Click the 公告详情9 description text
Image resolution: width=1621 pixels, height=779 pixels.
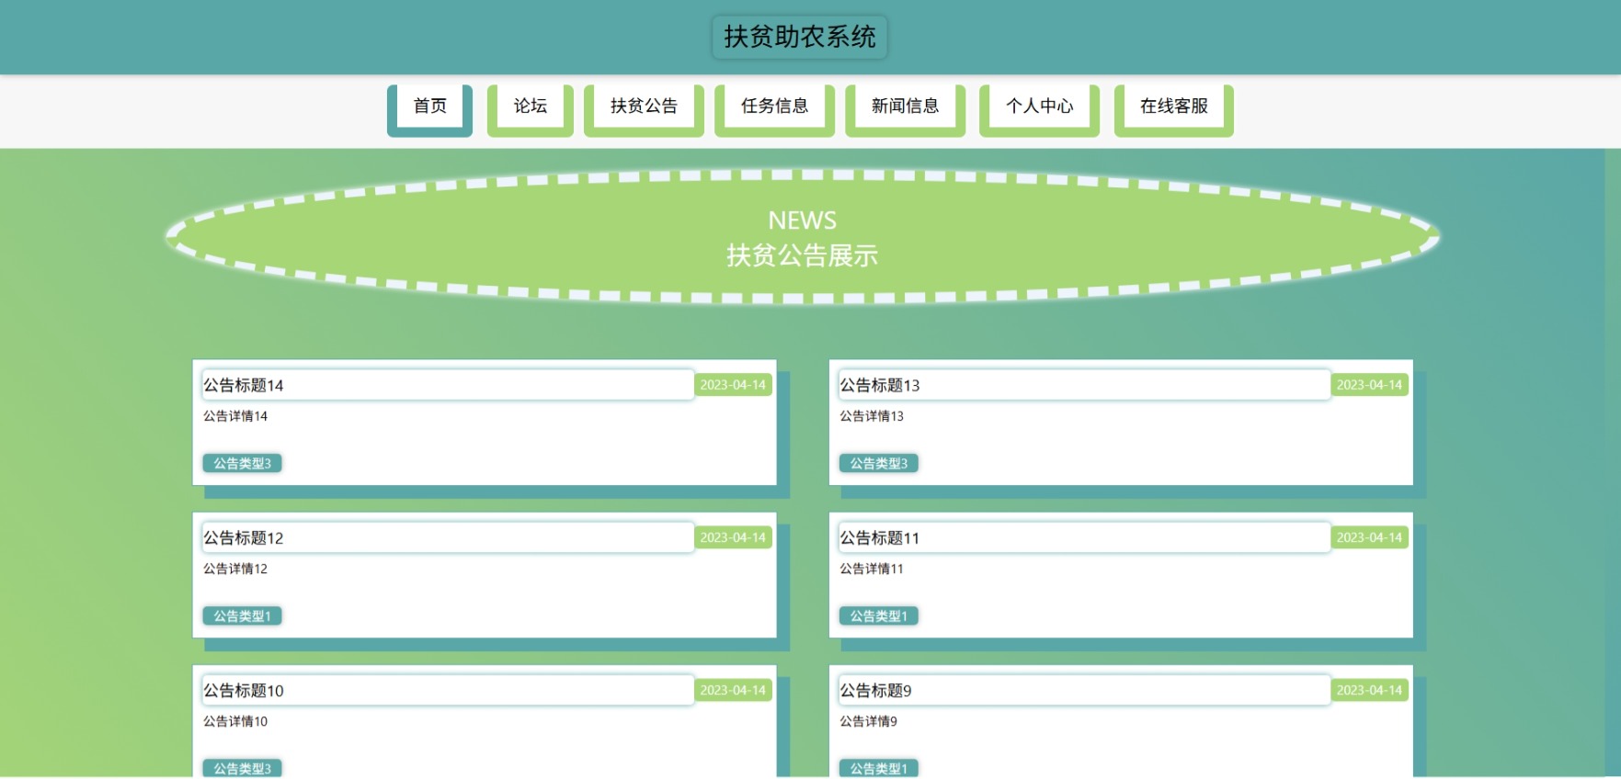(868, 721)
